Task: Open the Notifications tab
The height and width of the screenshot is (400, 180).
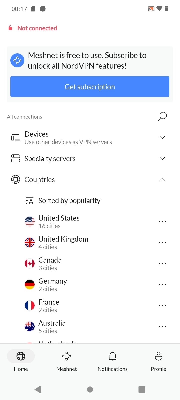Action: click(x=113, y=361)
